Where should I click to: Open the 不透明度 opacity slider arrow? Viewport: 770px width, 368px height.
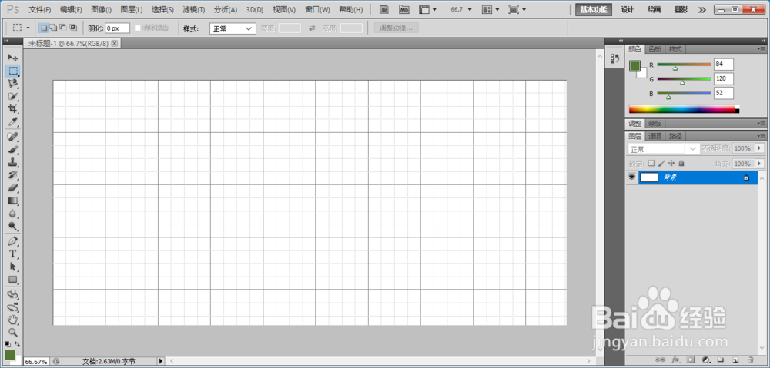[x=760, y=148]
